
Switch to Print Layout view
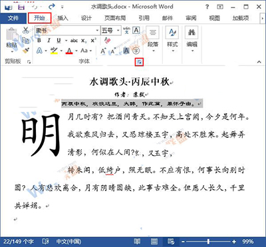[154, 242]
